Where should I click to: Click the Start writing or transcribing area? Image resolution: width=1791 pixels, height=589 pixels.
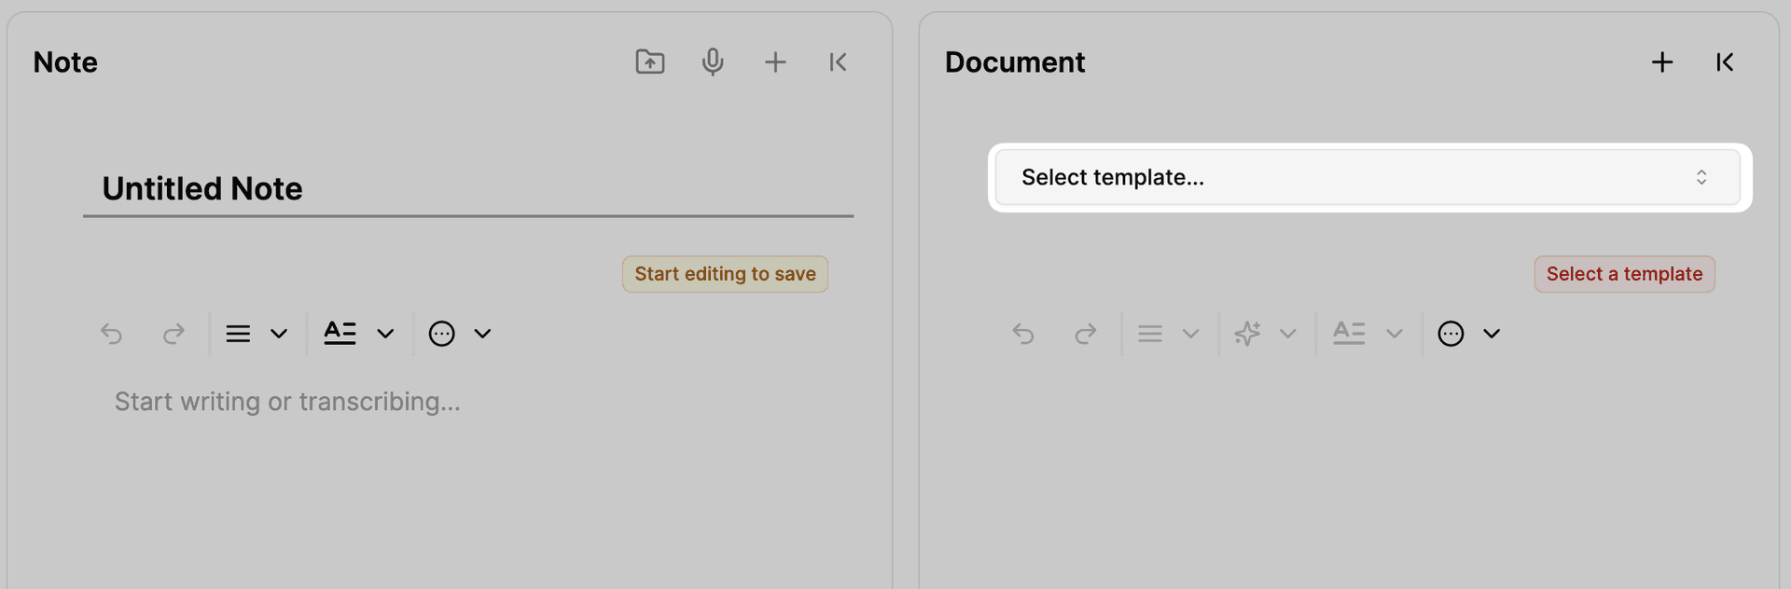coord(287,402)
